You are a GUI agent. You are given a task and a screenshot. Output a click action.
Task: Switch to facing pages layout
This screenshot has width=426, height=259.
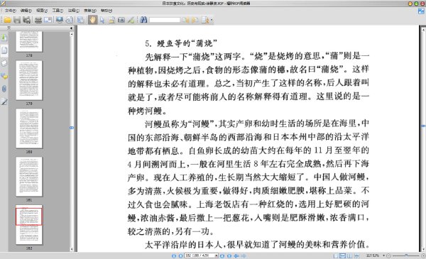tap(349, 255)
